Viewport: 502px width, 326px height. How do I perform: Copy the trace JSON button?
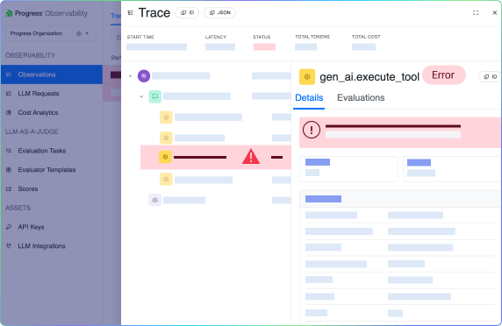coord(219,13)
